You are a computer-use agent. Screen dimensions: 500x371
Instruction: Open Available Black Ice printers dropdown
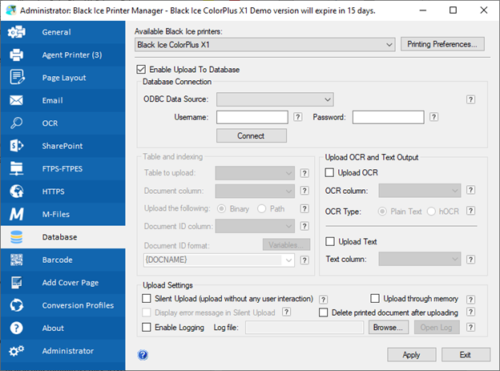(x=264, y=45)
